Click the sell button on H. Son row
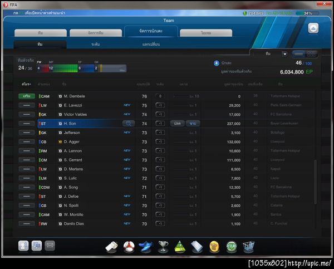 [193, 124]
